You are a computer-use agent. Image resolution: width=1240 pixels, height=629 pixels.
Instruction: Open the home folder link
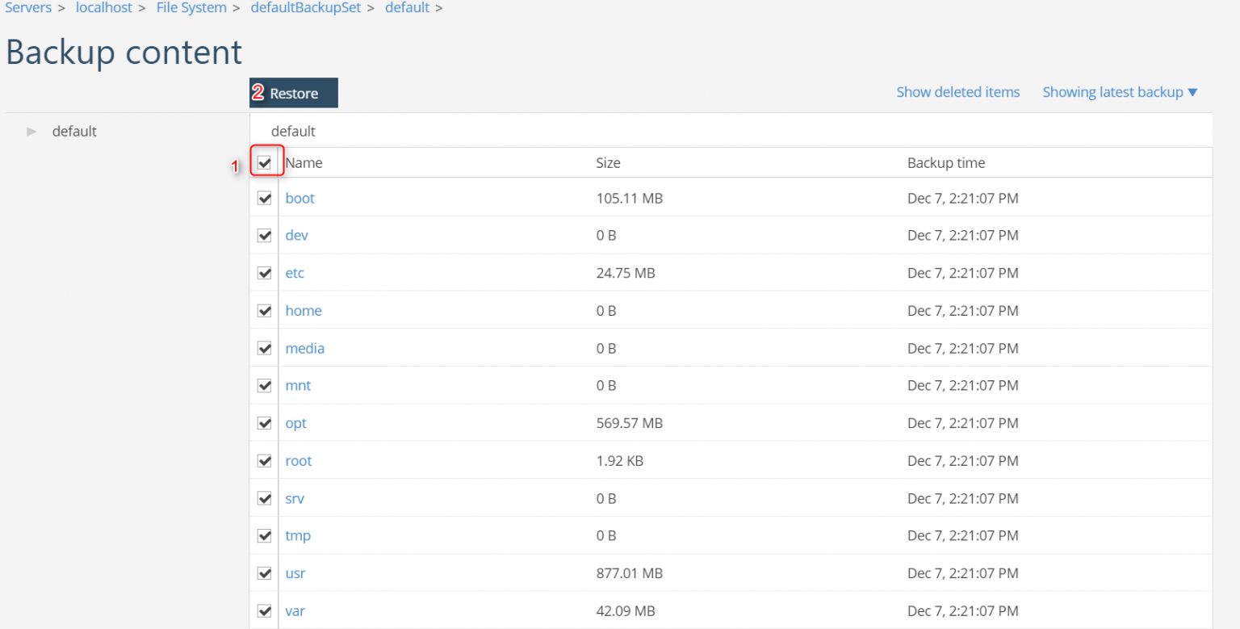pos(304,311)
